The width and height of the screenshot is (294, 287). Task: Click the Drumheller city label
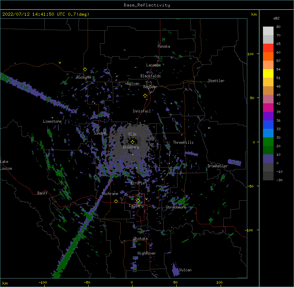pos(218,166)
